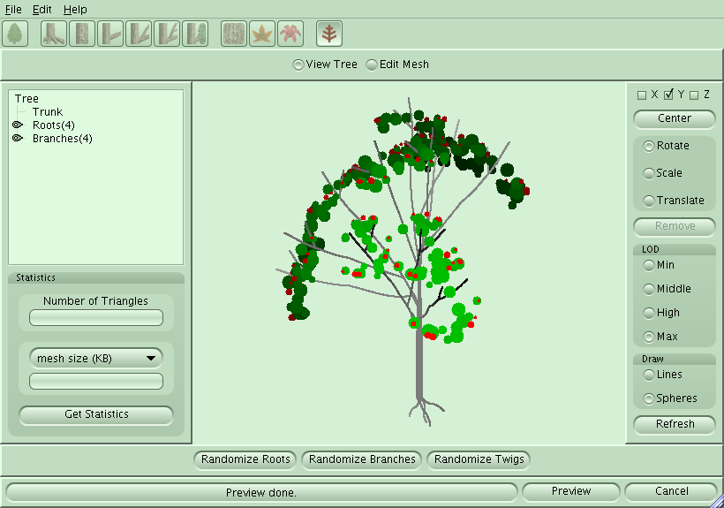The width and height of the screenshot is (724, 508).
Task: Select the Trunk tree item
Action: point(48,112)
